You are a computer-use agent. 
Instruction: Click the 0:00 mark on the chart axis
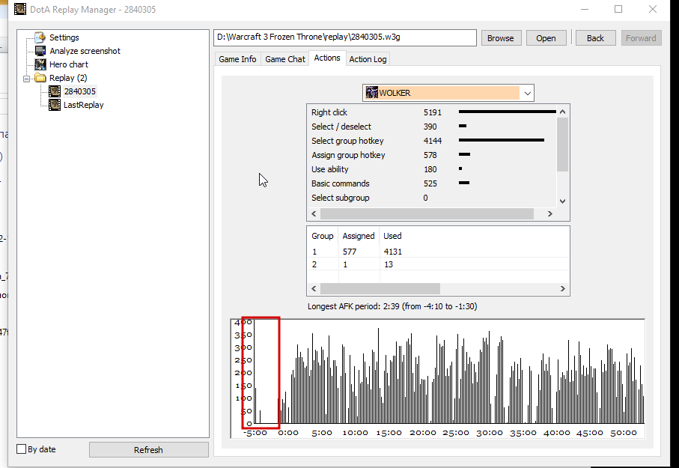pos(288,433)
